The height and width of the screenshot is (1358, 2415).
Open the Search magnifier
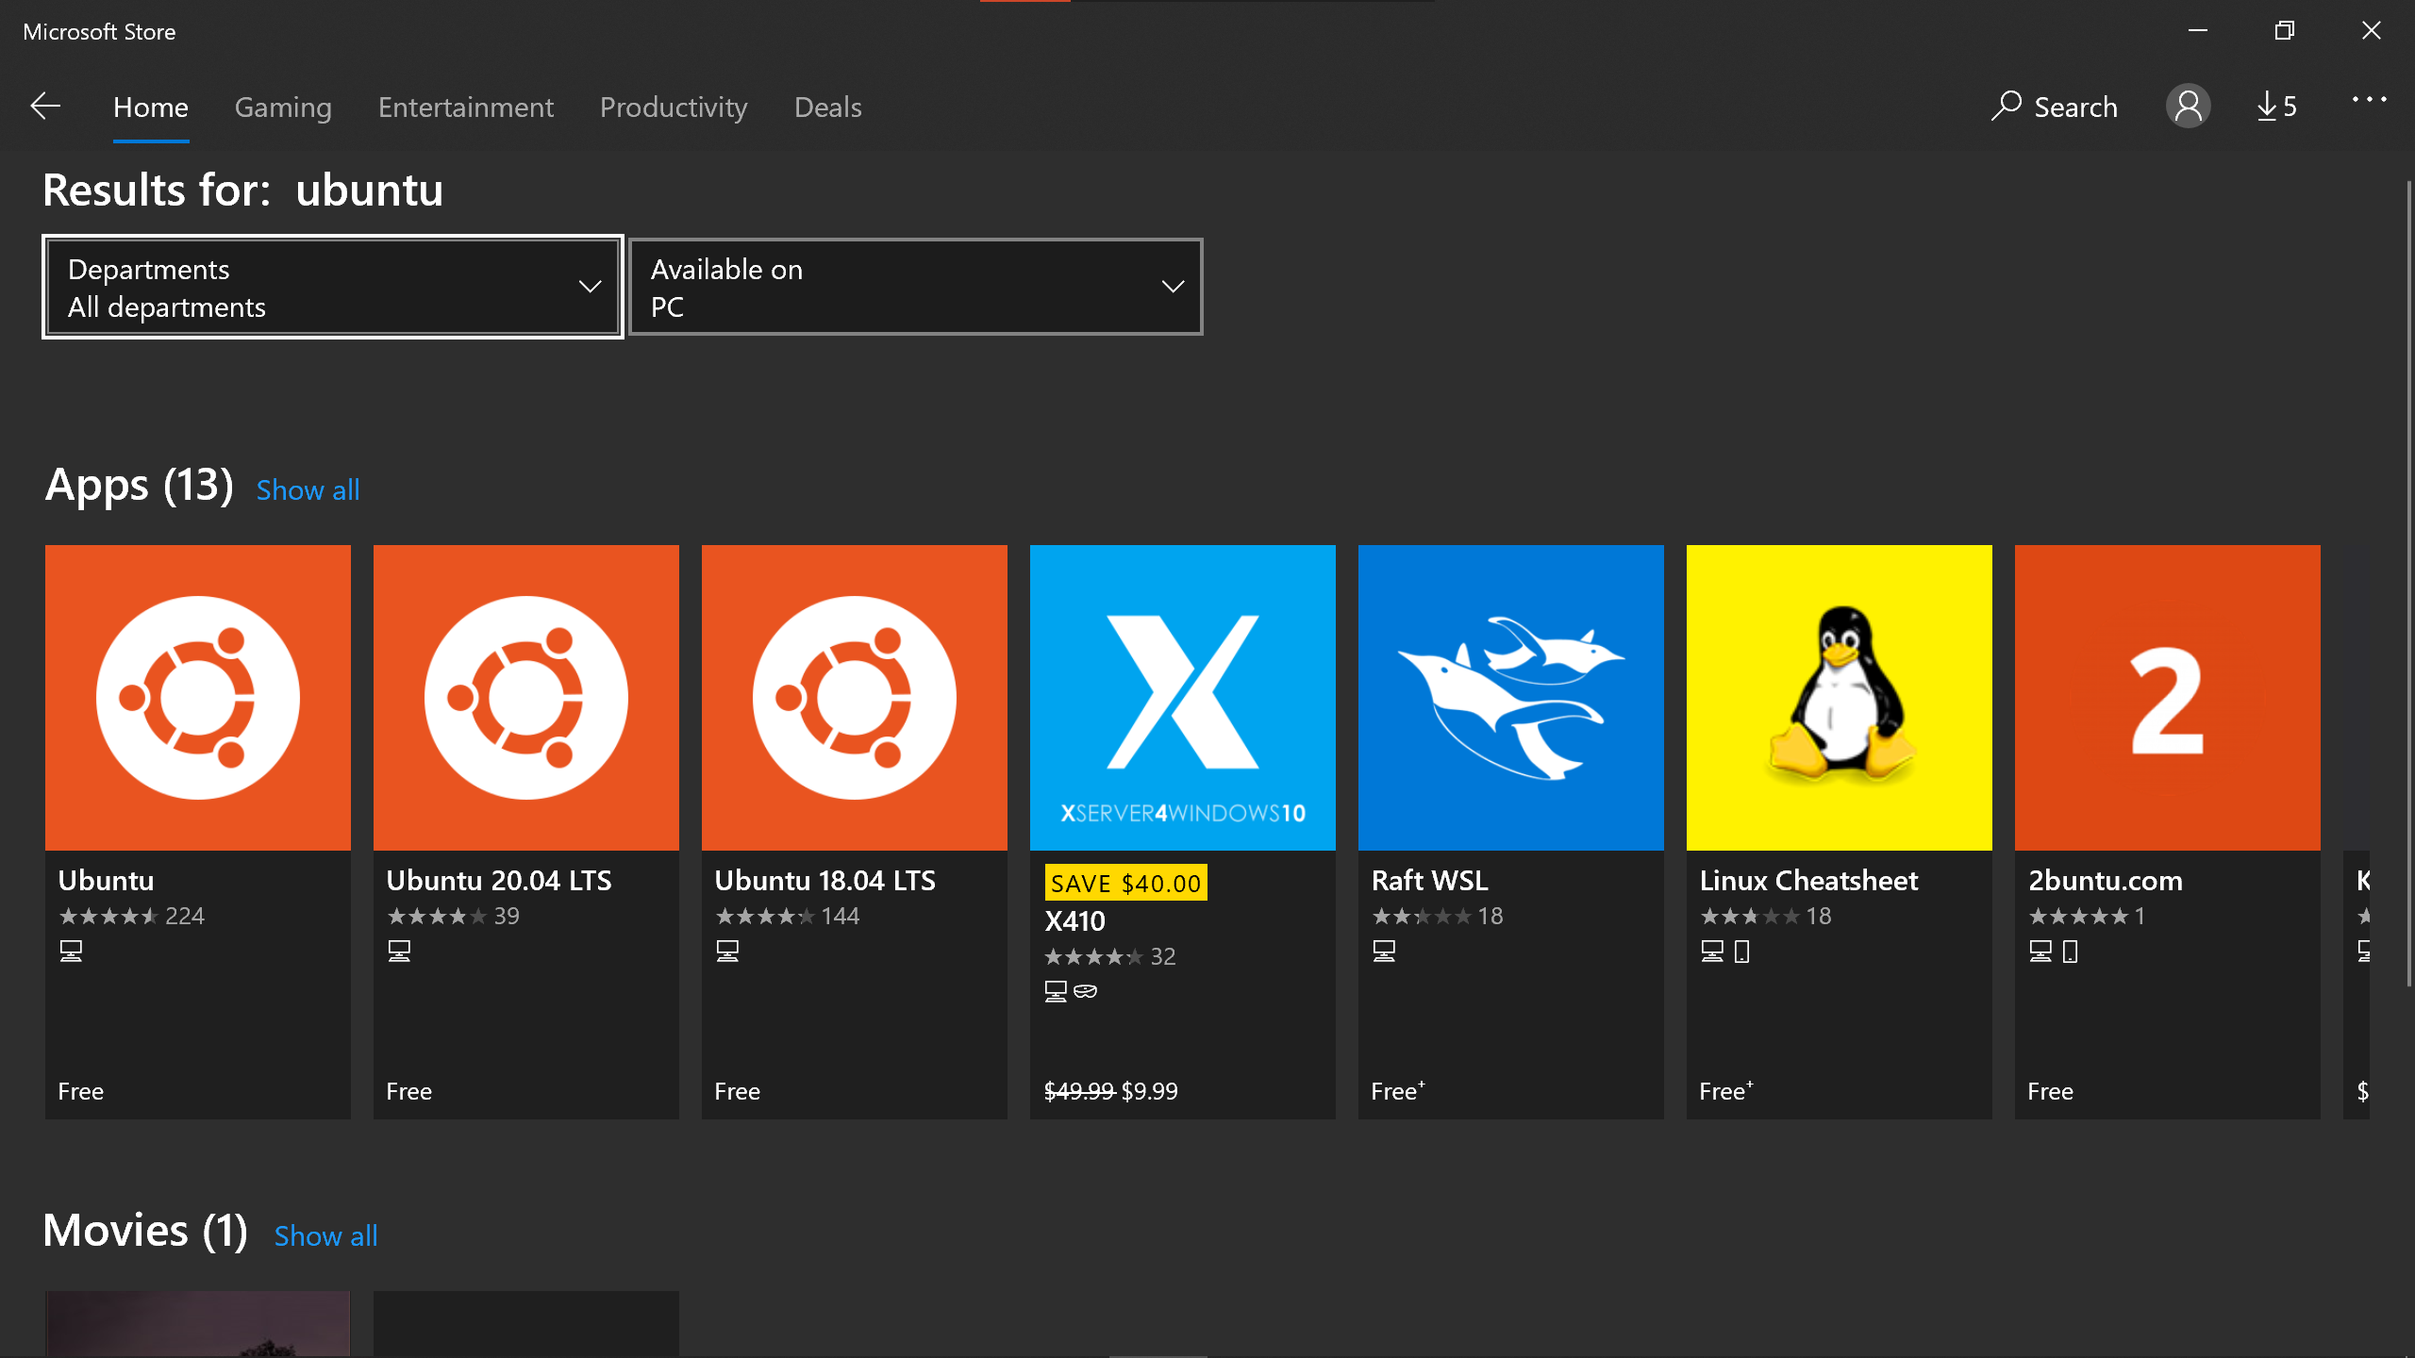coord(2006,106)
